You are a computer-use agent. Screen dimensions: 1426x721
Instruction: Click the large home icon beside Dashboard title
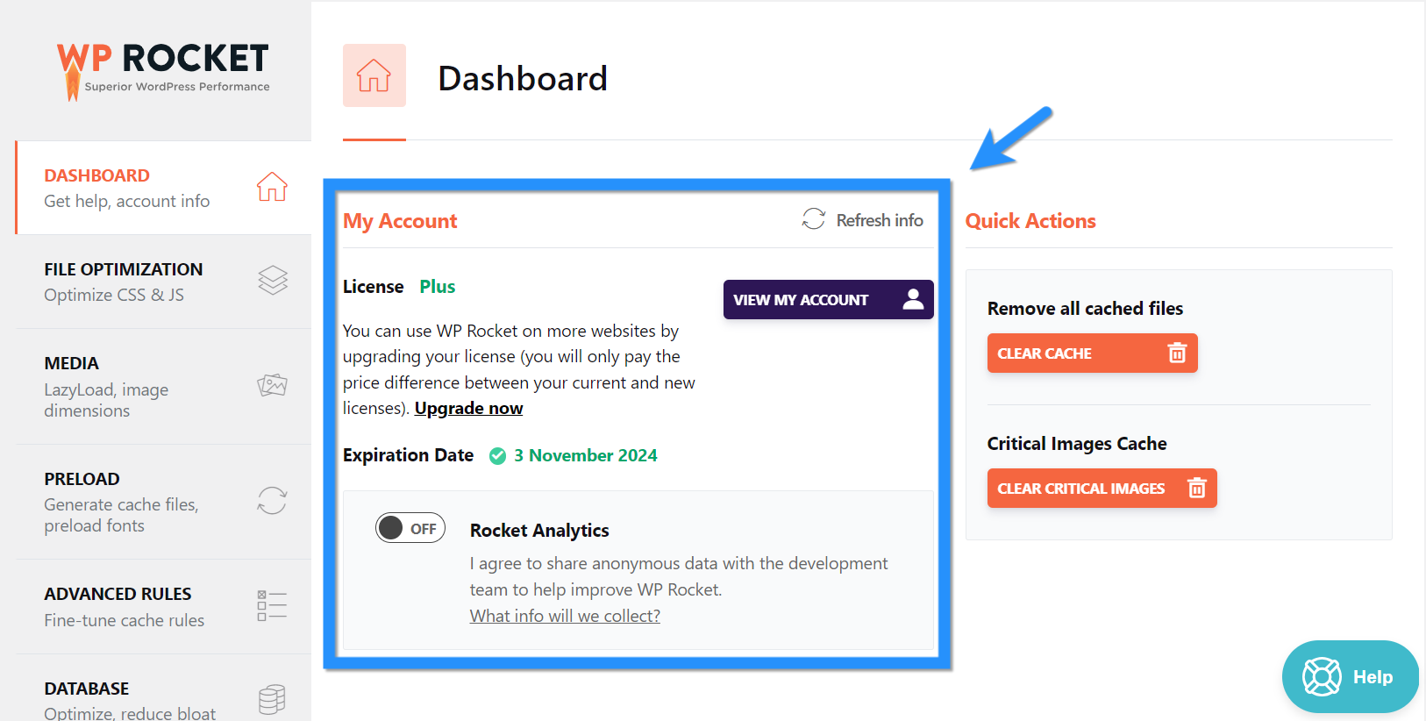(x=374, y=76)
